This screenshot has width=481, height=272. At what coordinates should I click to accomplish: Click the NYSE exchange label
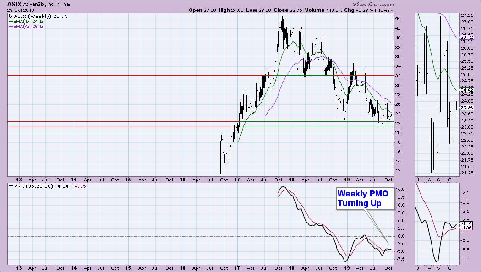coord(64,5)
